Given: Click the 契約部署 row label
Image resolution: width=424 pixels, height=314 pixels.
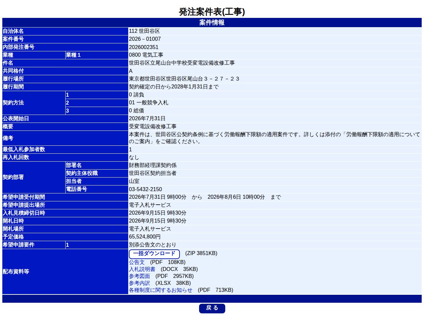Looking at the screenshot, I should [x=33, y=177].
